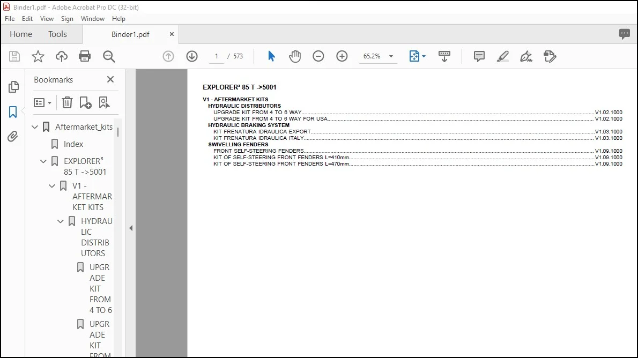Select V1 - AFTERMARKET KITS bookmark
This screenshot has height=358, width=638.
pos(92,197)
